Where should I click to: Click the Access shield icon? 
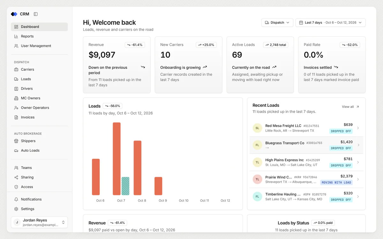click(x=16, y=187)
